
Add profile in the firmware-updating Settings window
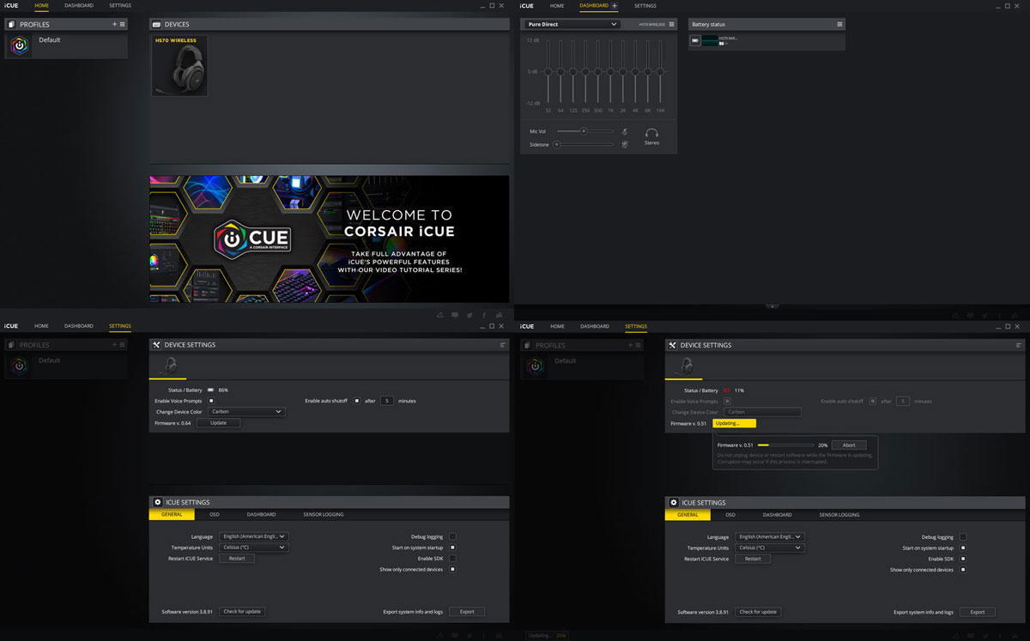(630, 345)
